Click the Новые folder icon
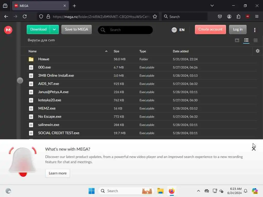The height and width of the screenshot is (197, 263). click(x=31, y=59)
